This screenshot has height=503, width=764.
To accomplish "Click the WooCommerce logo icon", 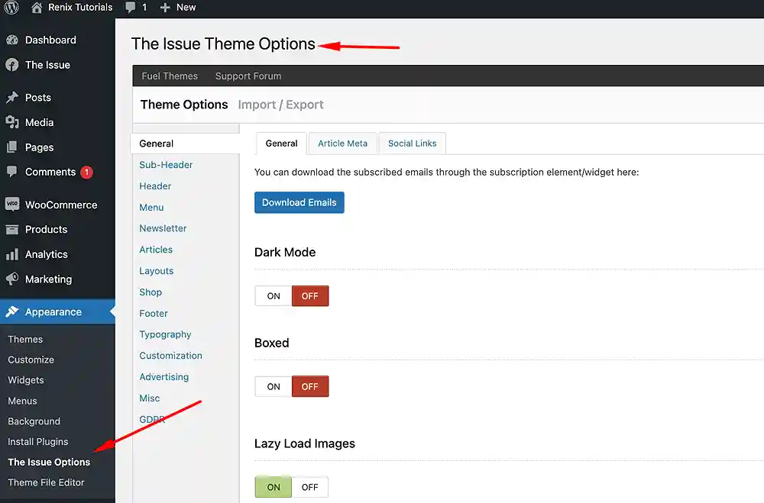I will (x=12, y=205).
